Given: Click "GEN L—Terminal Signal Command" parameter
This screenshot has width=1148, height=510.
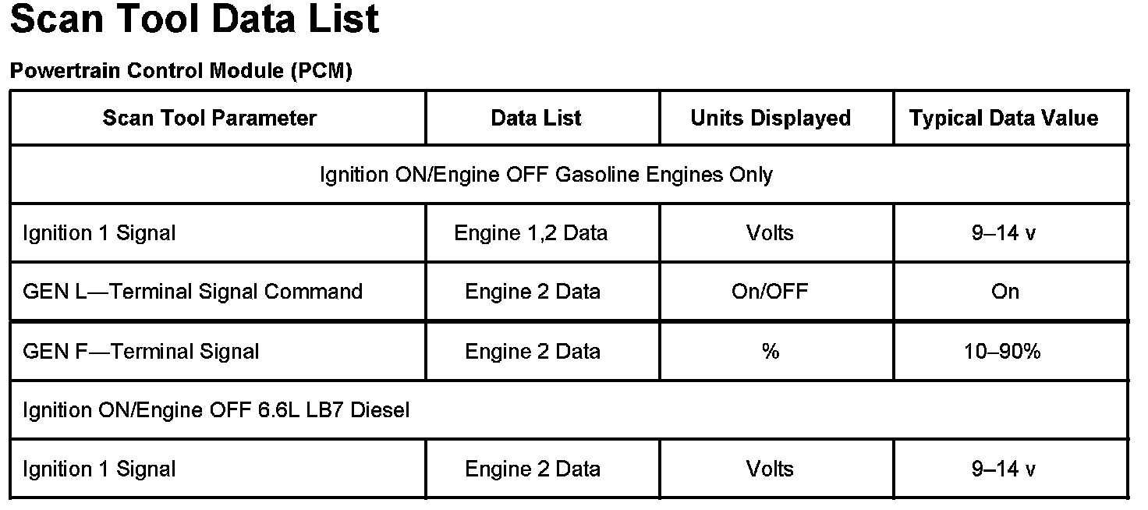Looking at the screenshot, I should point(193,292).
